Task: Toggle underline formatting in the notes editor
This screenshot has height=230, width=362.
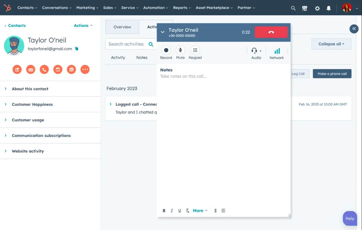Action: click(x=179, y=210)
